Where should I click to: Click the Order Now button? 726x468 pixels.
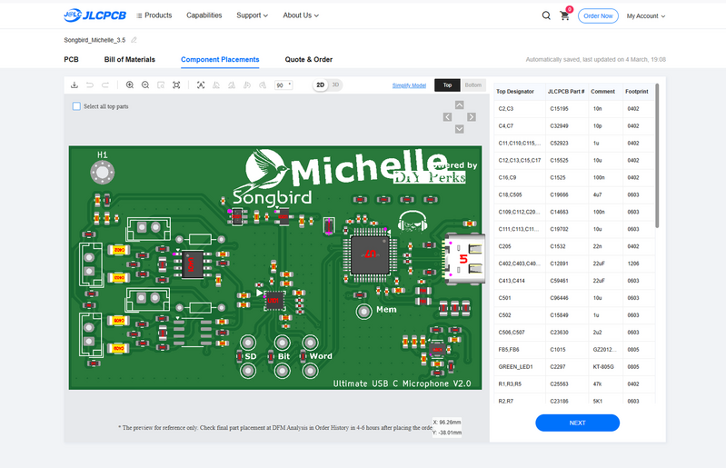[598, 15]
